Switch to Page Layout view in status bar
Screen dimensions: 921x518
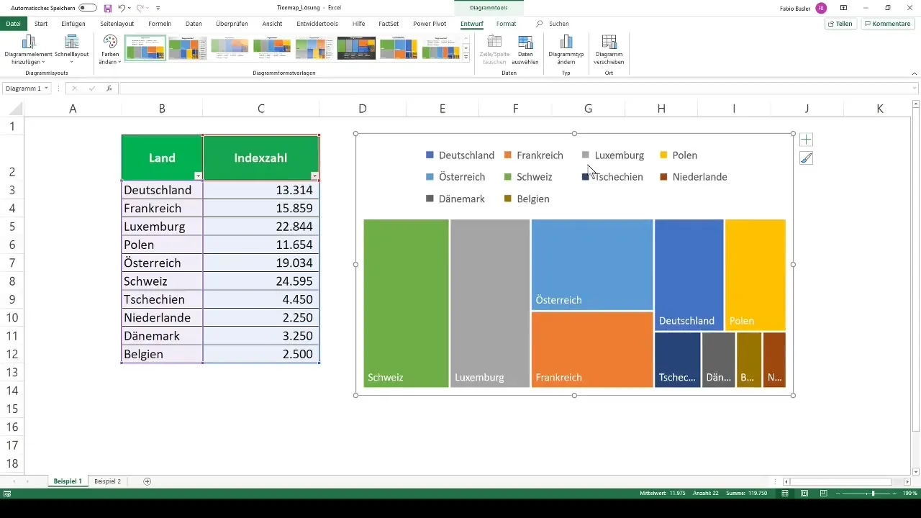(x=804, y=494)
